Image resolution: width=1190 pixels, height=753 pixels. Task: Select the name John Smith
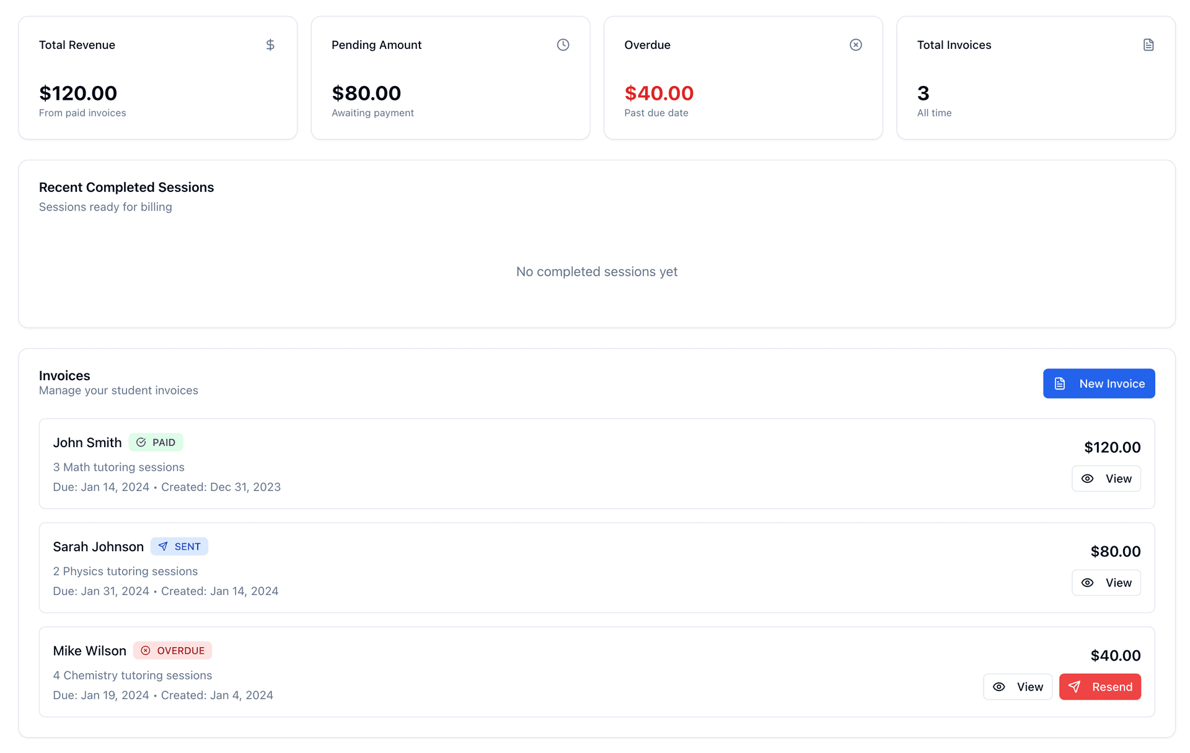tap(87, 442)
